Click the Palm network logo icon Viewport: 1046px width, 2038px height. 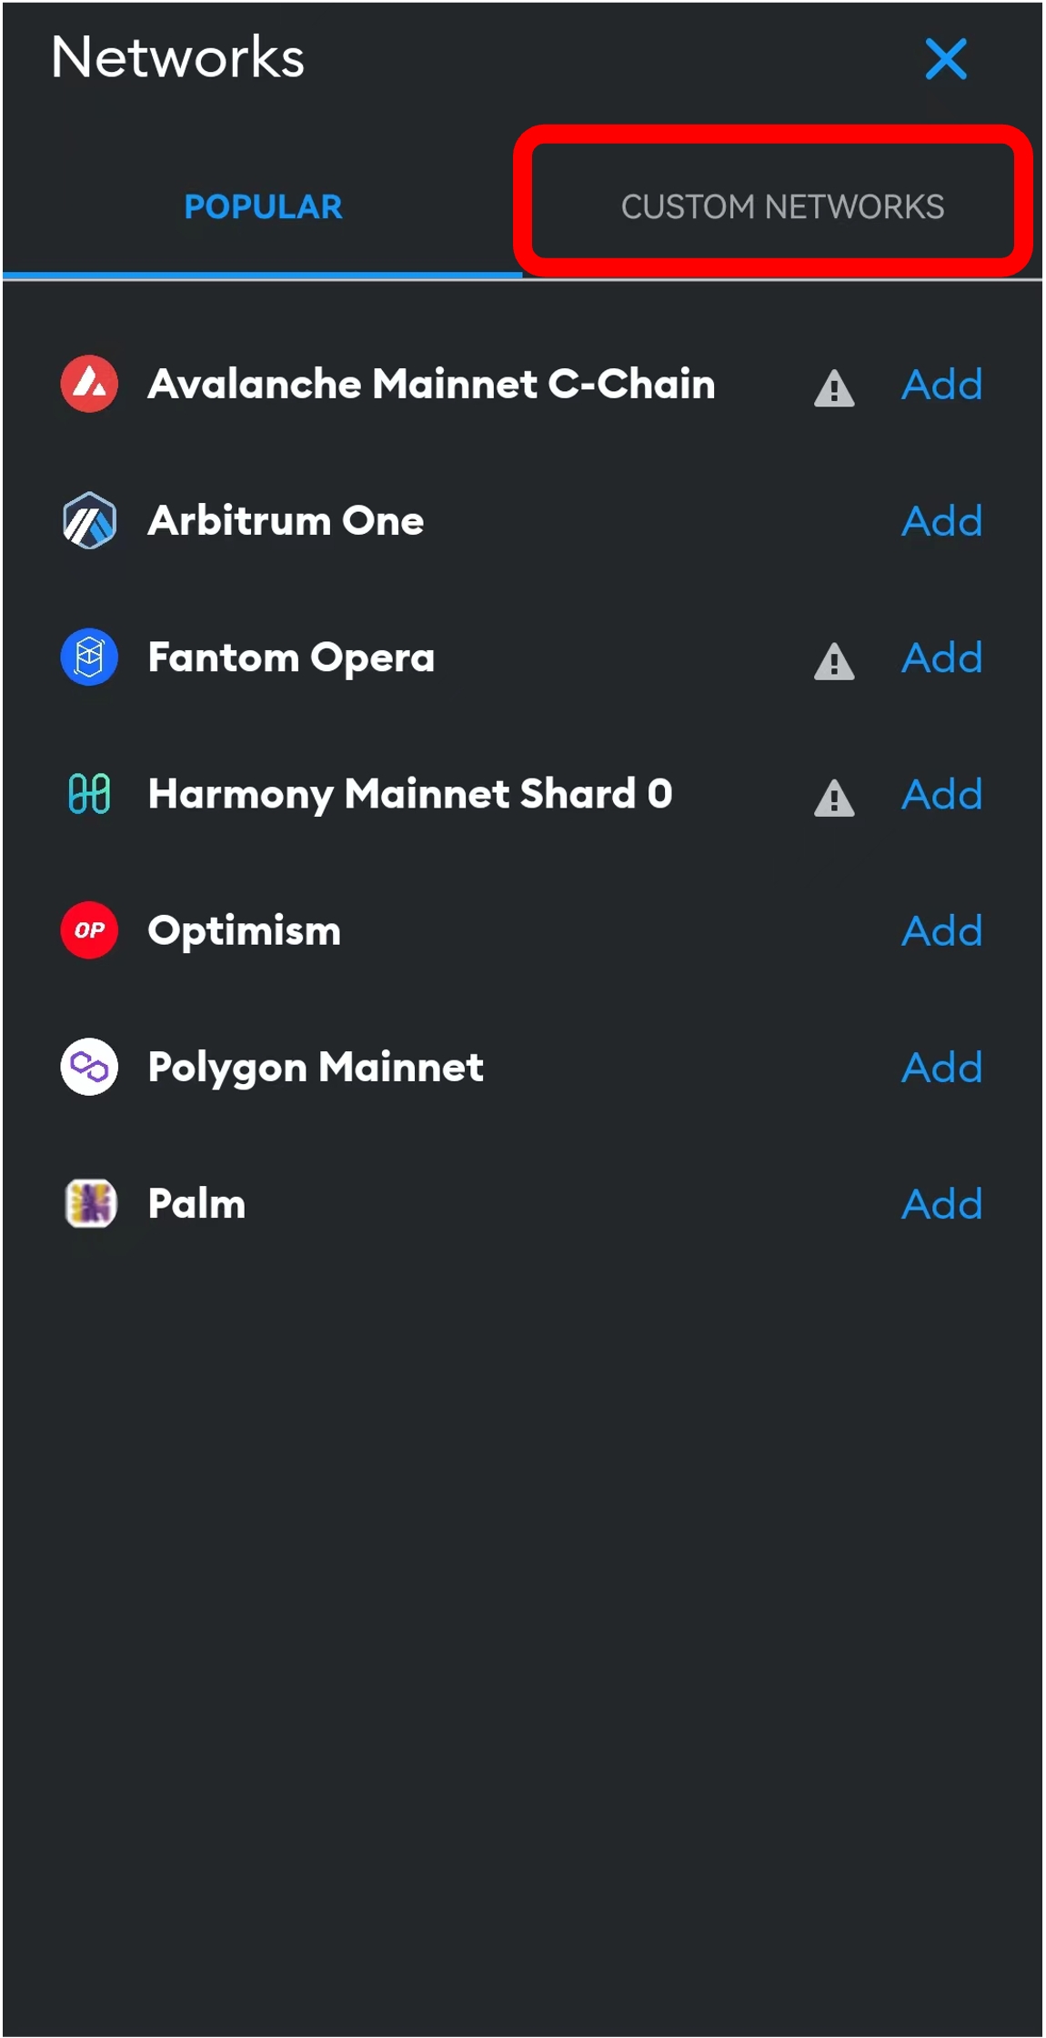(x=89, y=1203)
